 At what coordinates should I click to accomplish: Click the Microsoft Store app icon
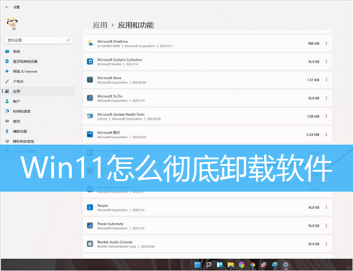click(90, 79)
